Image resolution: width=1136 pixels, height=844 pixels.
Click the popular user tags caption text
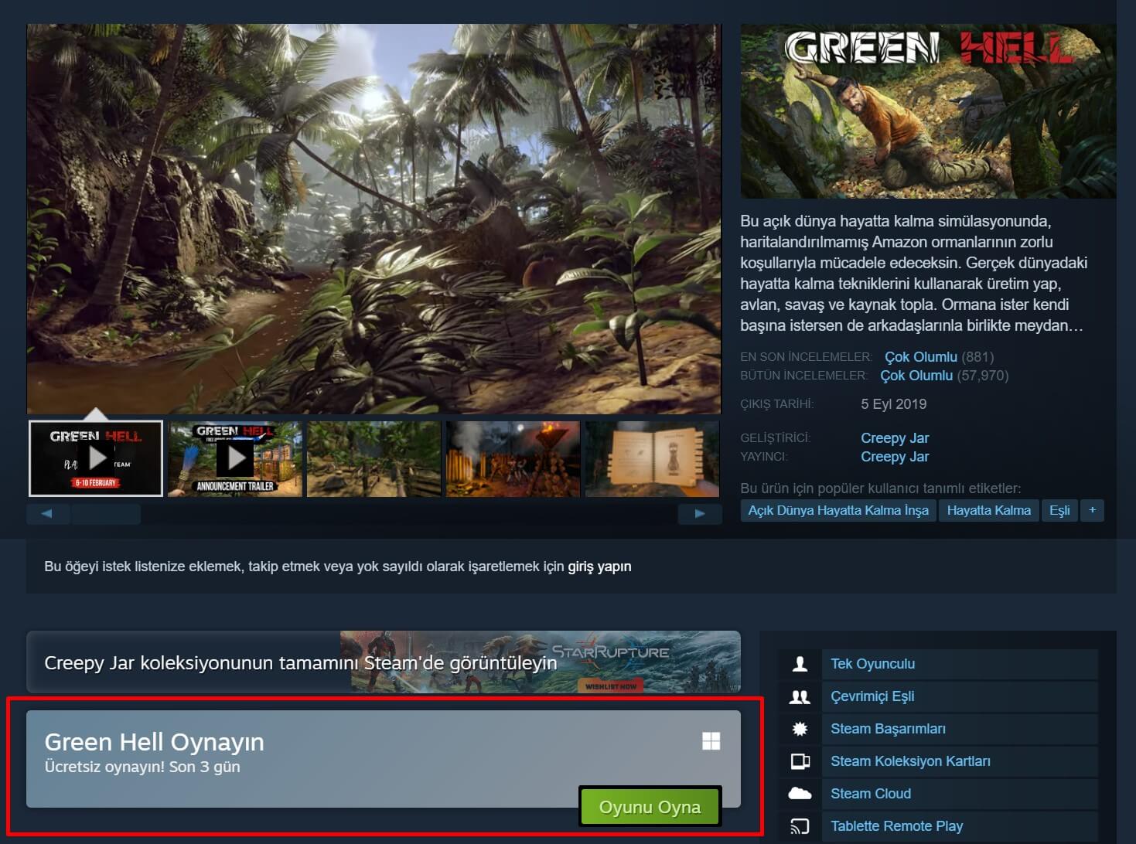(881, 488)
